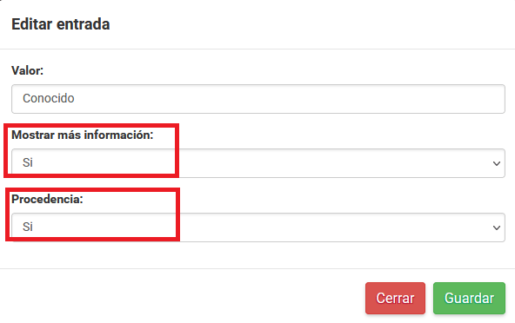Open the Procedencia dropdown
The height and width of the screenshot is (323, 515).
258,227
